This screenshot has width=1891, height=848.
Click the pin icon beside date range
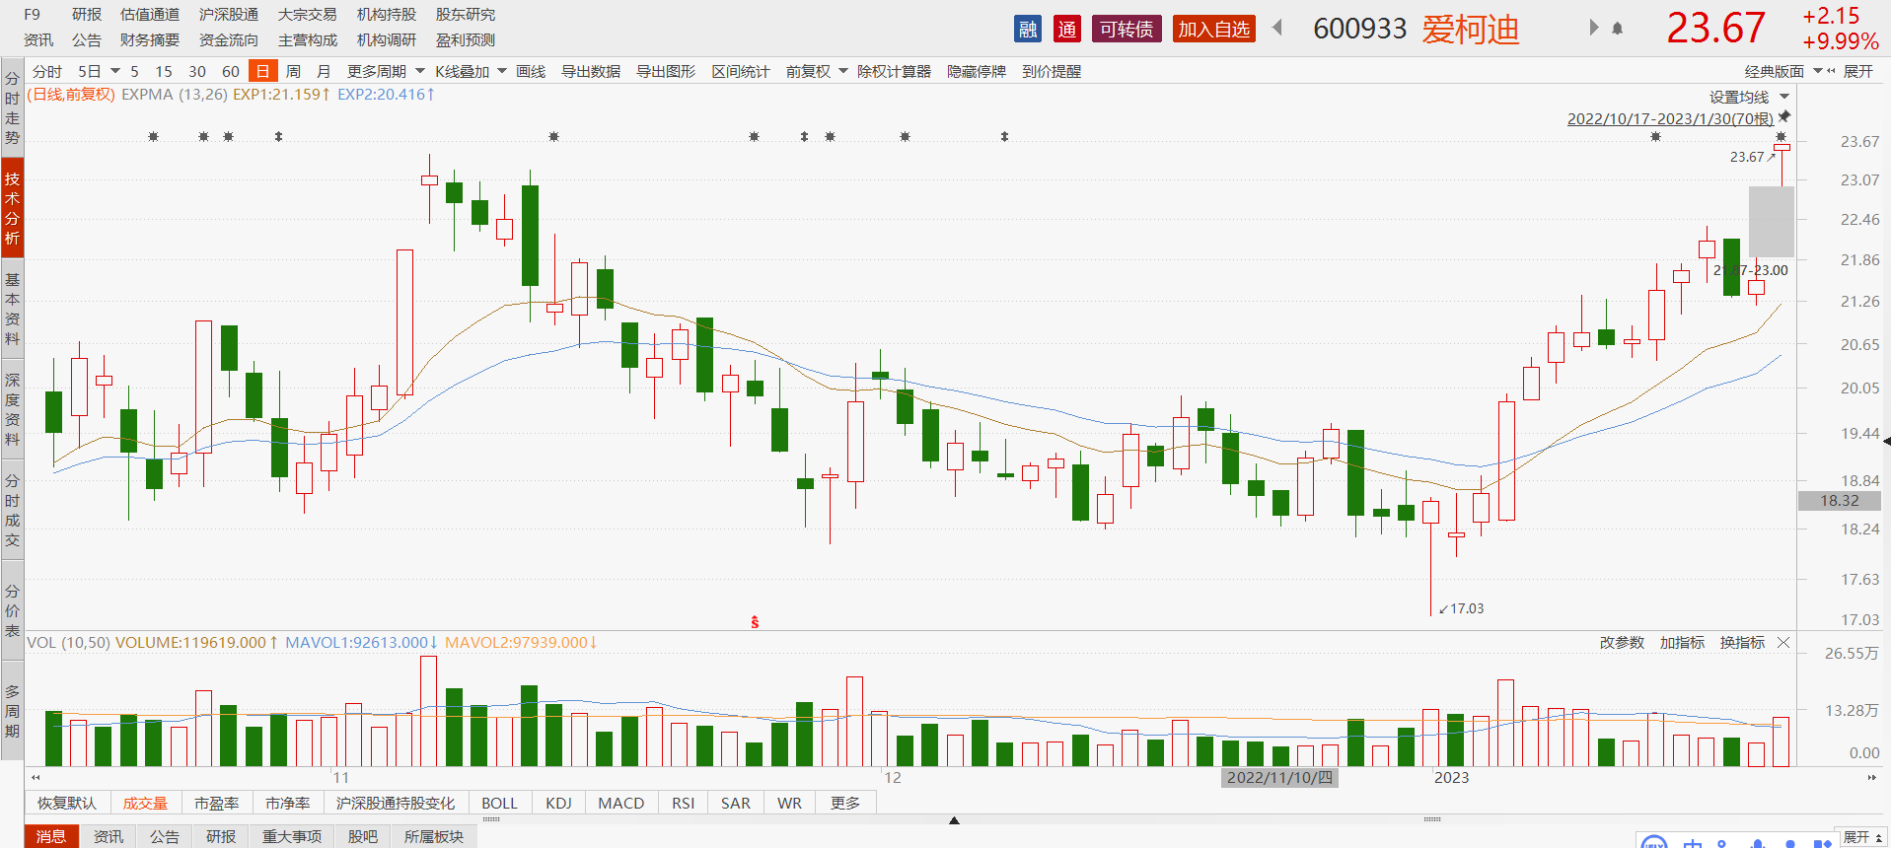click(1784, 117)
